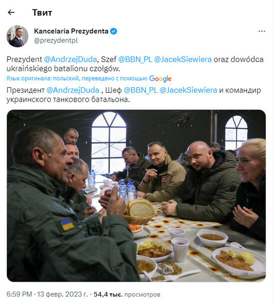Viewport: 274px width, 303px height.
Task: Enlarge the attached tweet photo
Action: pos(137,195)
